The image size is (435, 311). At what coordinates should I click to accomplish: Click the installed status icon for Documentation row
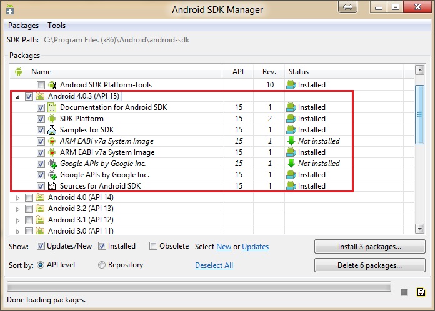[291, 107]
